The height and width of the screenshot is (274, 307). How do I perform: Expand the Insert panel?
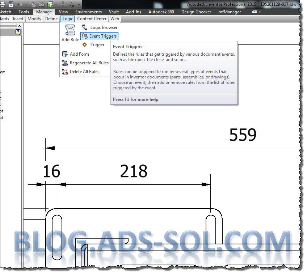18,19
